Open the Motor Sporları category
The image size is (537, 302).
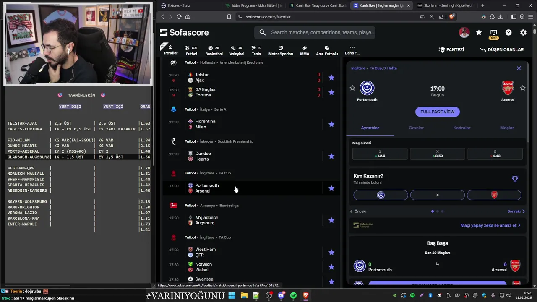pos(281,50)
